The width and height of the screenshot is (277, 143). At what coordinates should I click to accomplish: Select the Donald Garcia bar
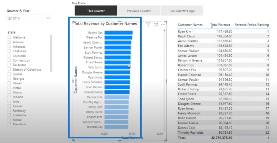(x=117, y=92)
